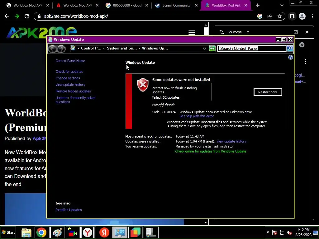Switch to the Steam Community tab

pos(176,5)
